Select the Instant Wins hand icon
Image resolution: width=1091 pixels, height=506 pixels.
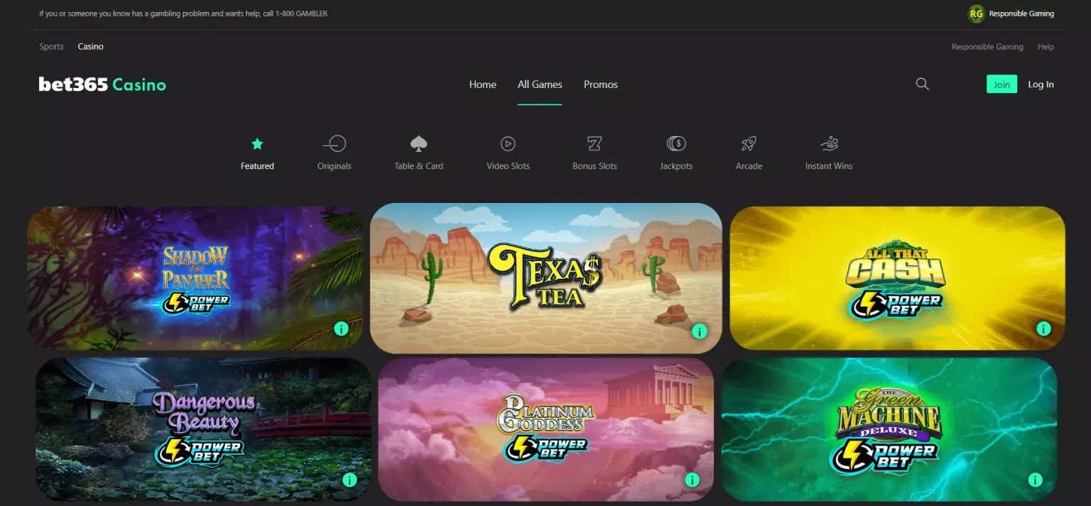(x=829, y=144)
